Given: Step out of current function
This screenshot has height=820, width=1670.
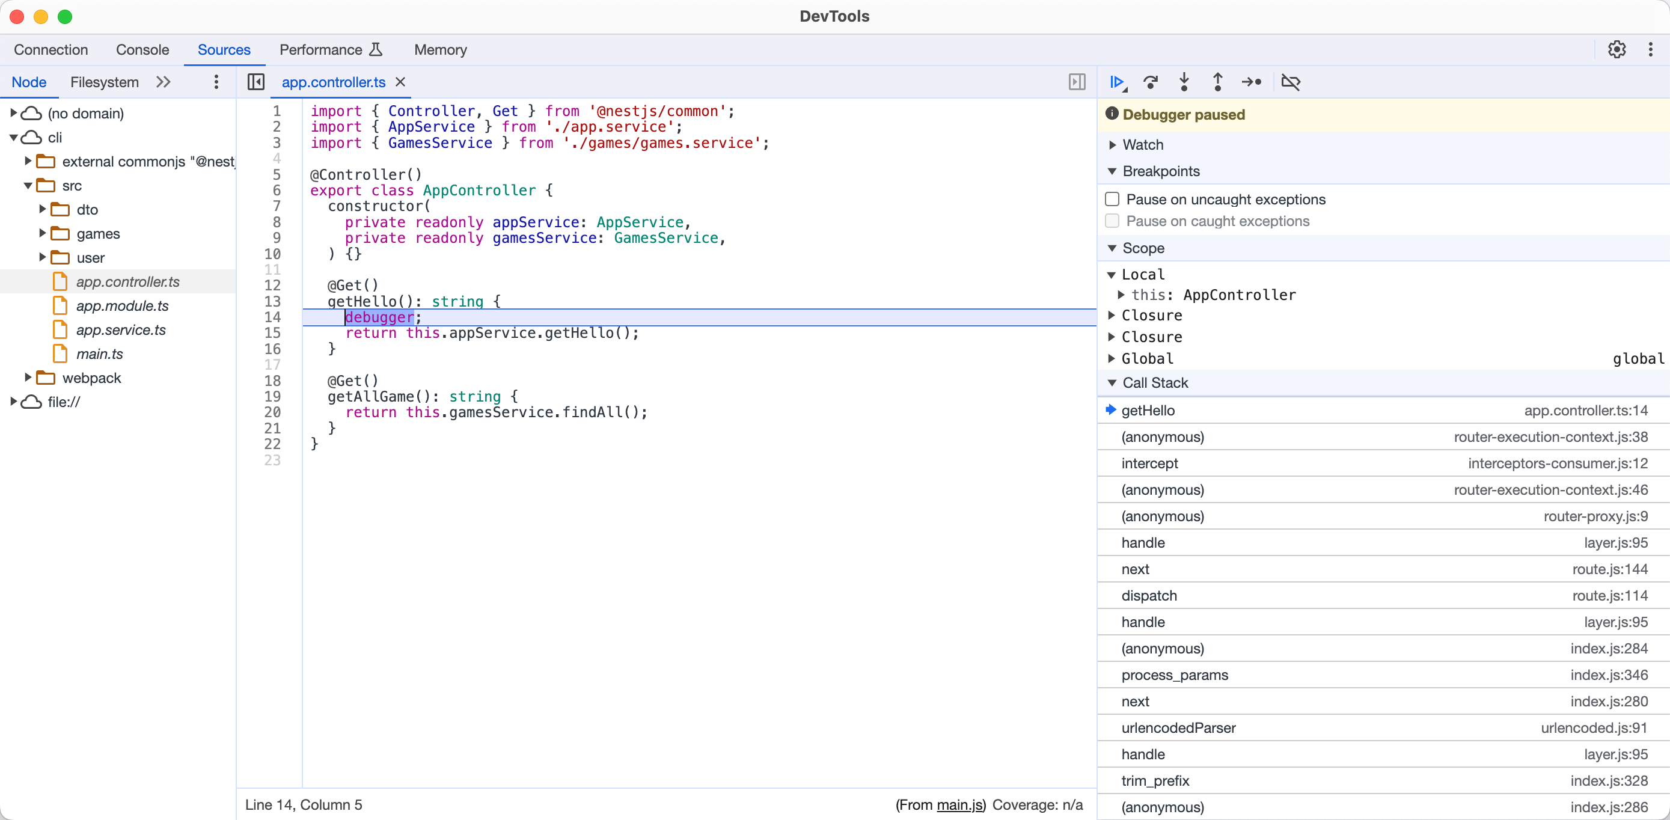Looking at the screenshot, I should 1217,82.
